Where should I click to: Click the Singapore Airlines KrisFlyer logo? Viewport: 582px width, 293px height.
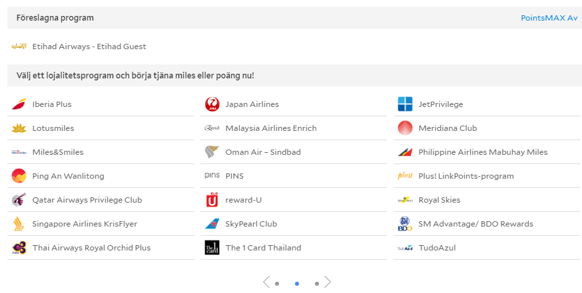click(x=19, y=224)
